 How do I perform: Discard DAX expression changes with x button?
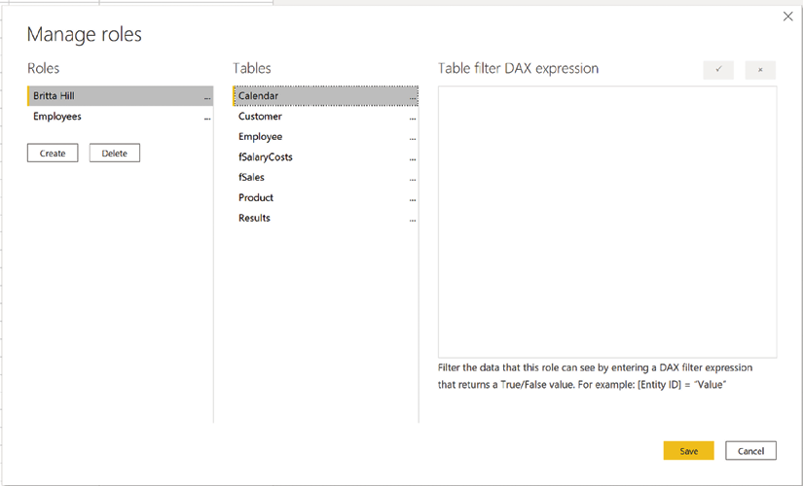(760, 70)
